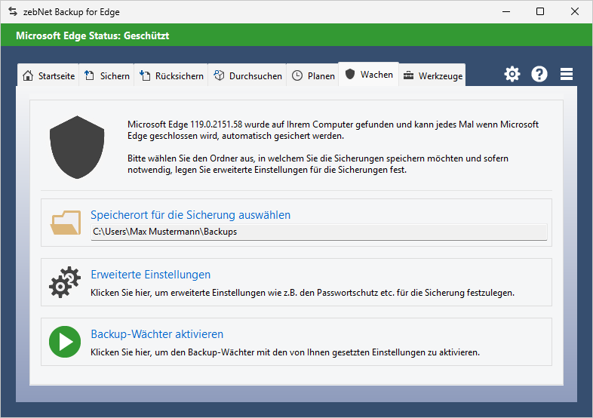The width and height of the screenshot is (593, 418).
Task: Open the Planen tab
Action: click(313, 75)
